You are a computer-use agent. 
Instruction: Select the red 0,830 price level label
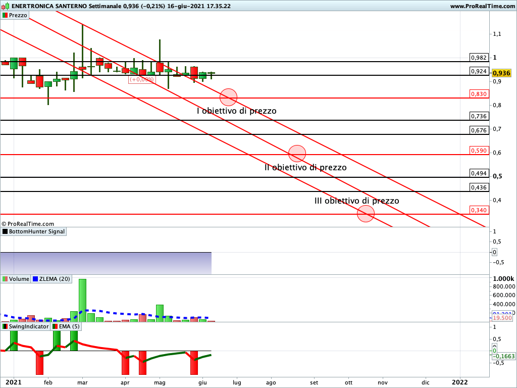(478, 94)
